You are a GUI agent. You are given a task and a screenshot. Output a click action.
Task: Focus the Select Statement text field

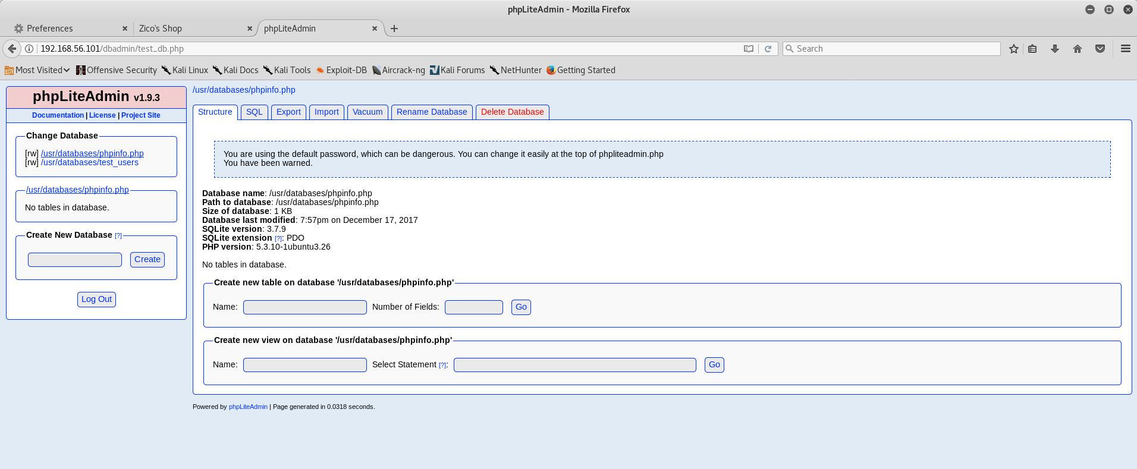point(574,364)
